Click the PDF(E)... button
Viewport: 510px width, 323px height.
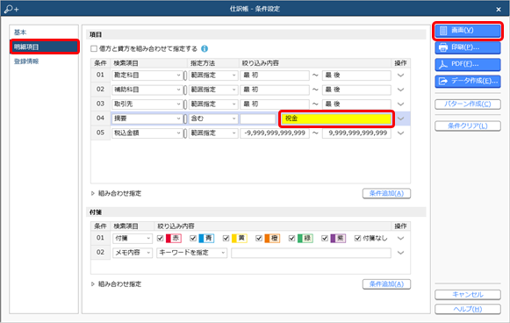click(468, 64)
